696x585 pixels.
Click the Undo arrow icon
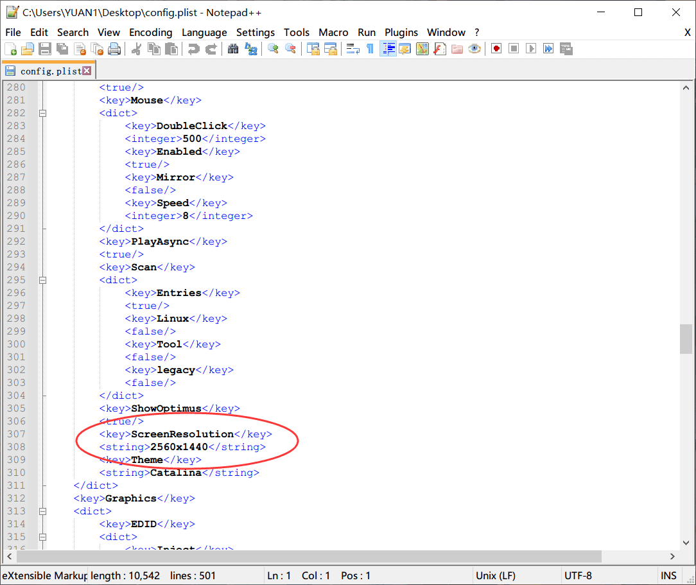tap(193, 49)
